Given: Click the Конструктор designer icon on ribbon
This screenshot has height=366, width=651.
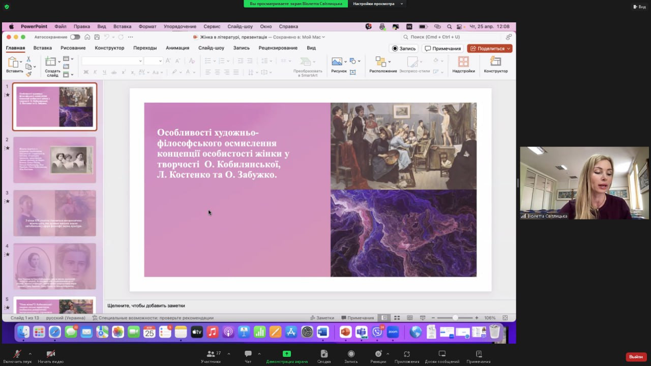Looking at the screenshot, I should [495, 62].
